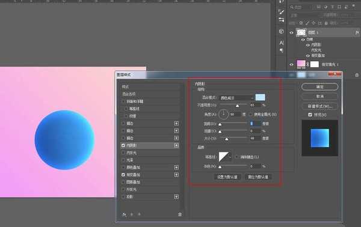Click the move effect down arrow
The image size is (361, 227).
coord(140,214)
